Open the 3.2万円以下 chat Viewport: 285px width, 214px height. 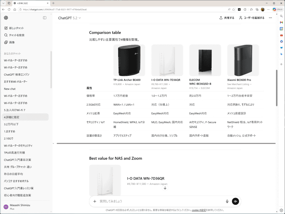[25, 124]
